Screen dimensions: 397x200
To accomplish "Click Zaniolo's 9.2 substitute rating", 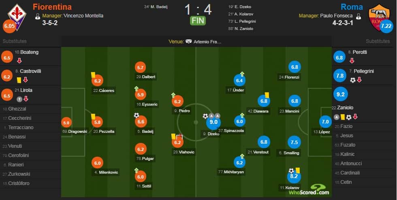I will point(341,94).
